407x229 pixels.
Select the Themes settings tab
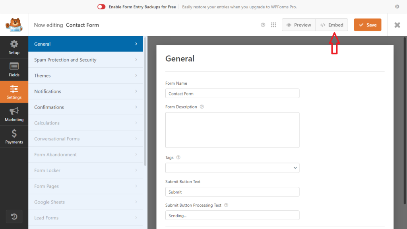pyautogui.click(x=85, y=76)
